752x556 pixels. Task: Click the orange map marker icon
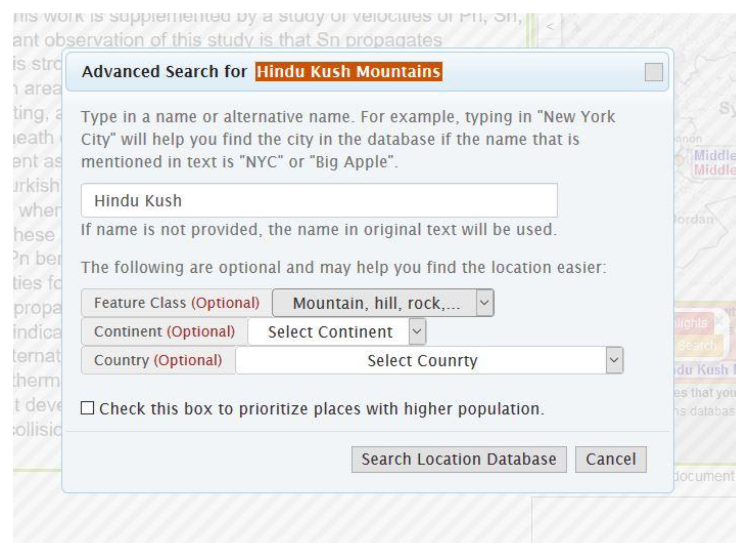pyautogui.click(x=679, y=159)
